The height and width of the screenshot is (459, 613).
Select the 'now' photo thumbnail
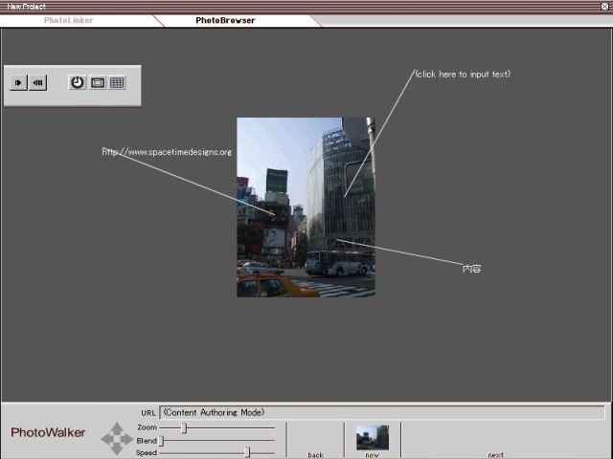click(x=373, y=438)
